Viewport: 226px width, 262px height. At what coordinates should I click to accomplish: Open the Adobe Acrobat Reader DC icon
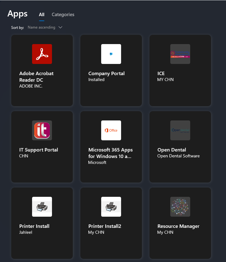tap(42, 54)
